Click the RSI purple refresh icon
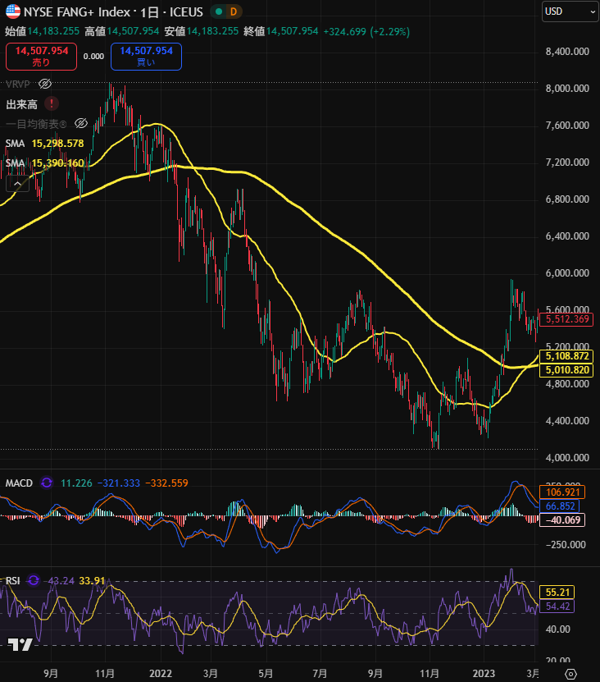Image resolution: width=600 pixels, height=682 pixels. click(x=33, y=580)
